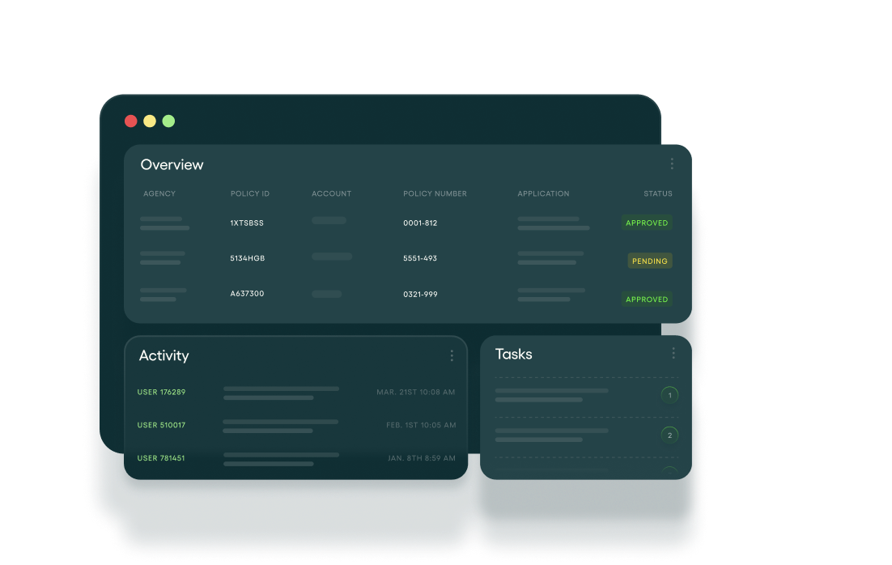Select policy number 5551-493
892x565 pixels.
point(420,258)
